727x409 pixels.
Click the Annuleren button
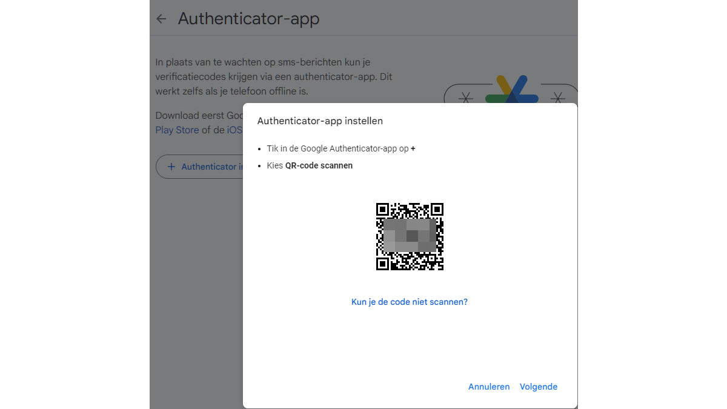[x=489, y=387]
